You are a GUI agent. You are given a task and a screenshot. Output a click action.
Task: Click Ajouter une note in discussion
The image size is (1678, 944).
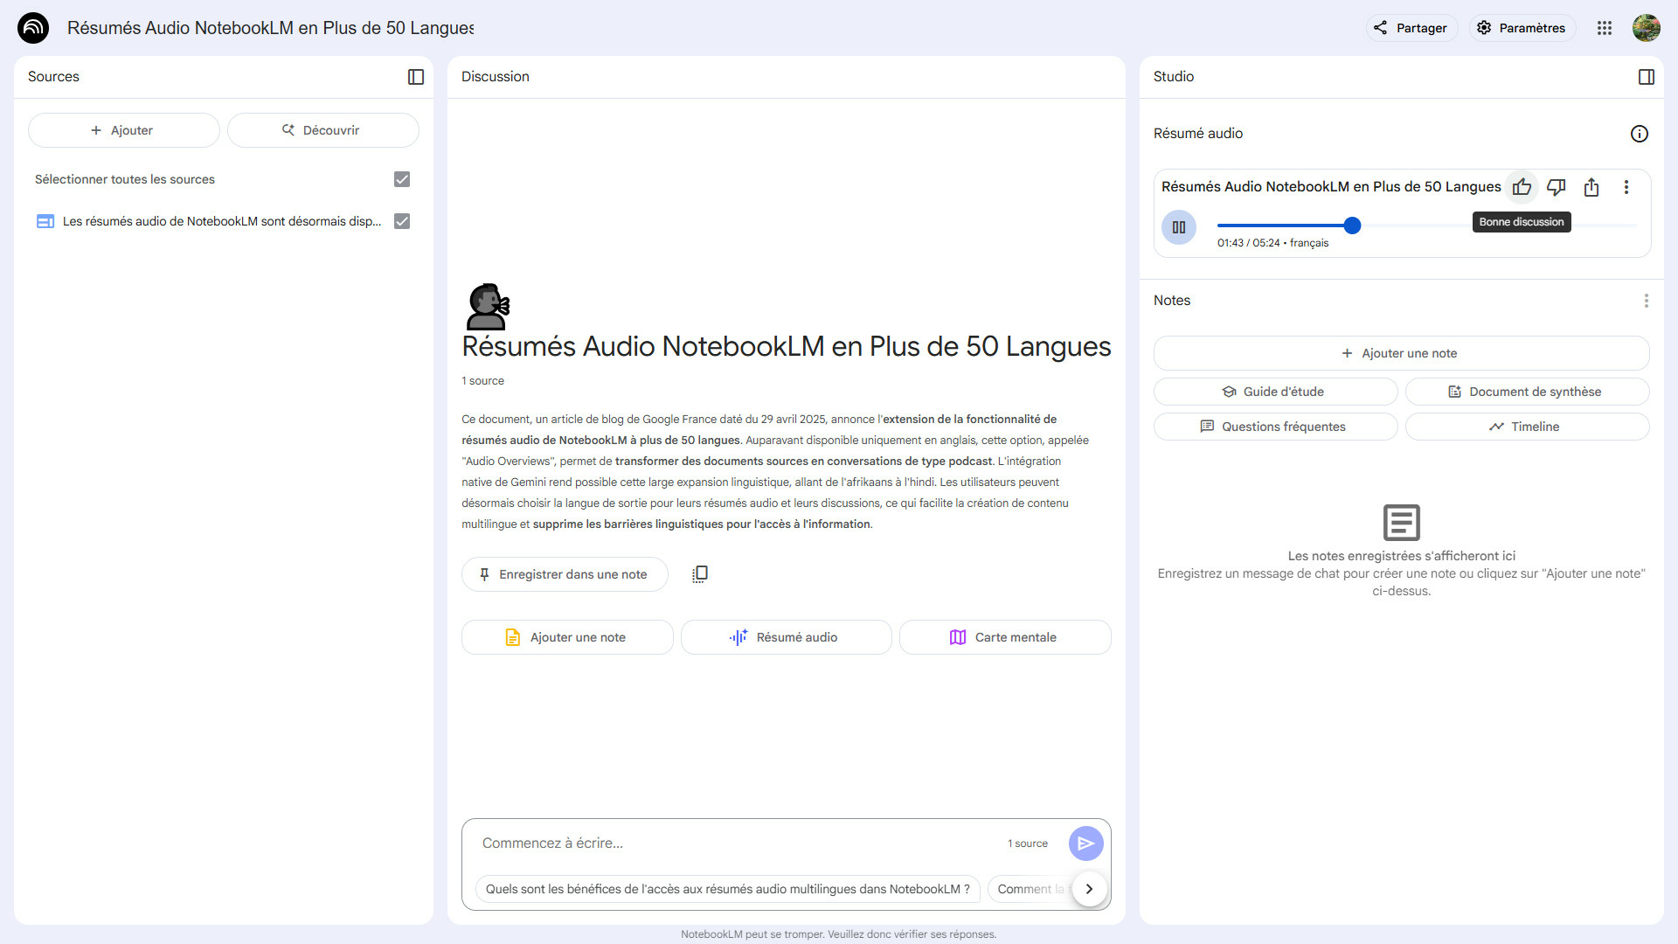pyautogui.click(x=567, y=637)
